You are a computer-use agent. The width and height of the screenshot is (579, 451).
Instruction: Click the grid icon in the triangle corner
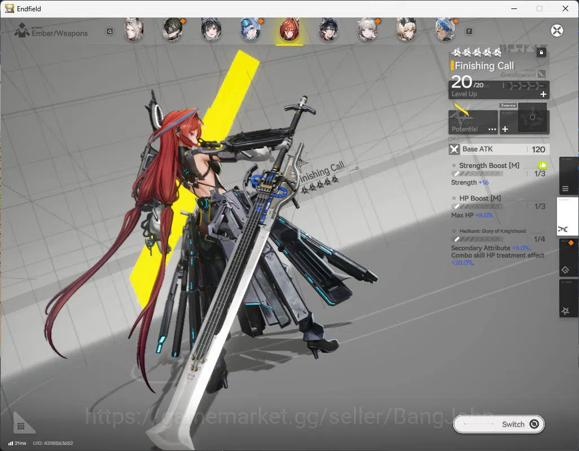tap(21, 426)
